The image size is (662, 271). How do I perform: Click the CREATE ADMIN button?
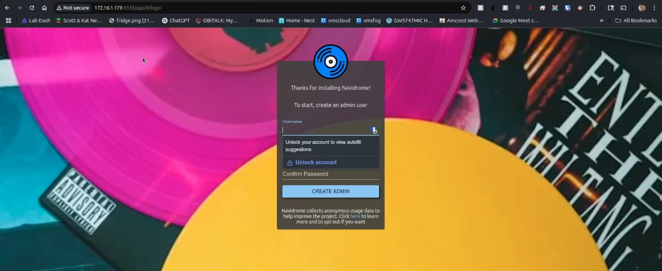click(331, 191)
